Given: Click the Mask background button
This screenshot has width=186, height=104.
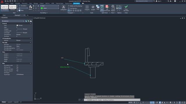Looking at the screenshot, I should pyautogui.click(x=21, y=10).
